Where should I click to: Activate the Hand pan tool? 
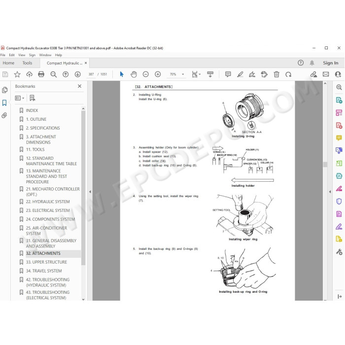point(134,74)
